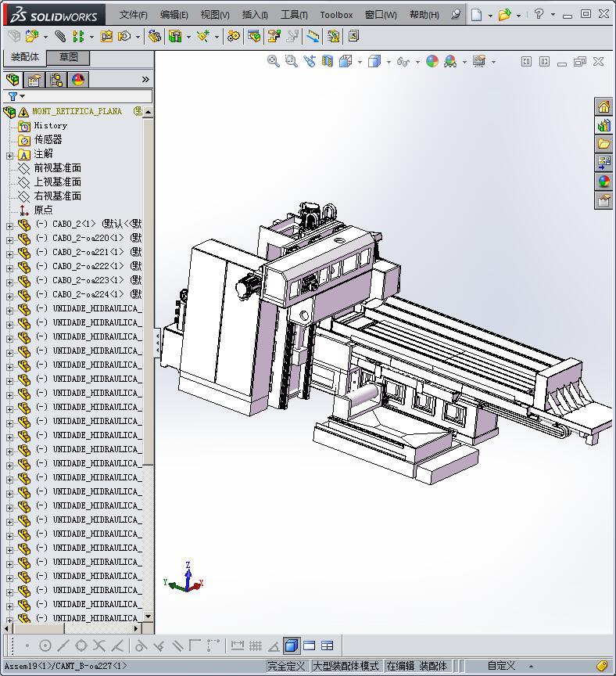Click the 自定义 status bar item
The width and height of the screenshot is (616, 676).
pos(501,666)
